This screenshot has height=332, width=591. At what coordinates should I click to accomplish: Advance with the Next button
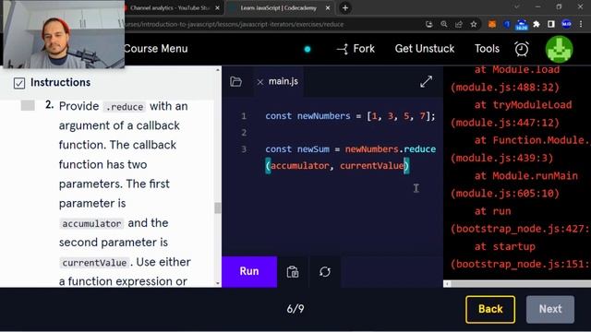550,309
